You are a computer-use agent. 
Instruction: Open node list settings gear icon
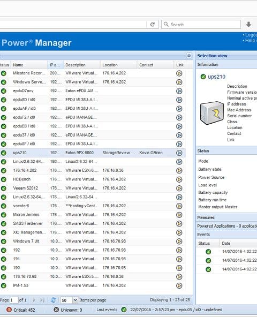pyautogui.click(x=189, y=56)
